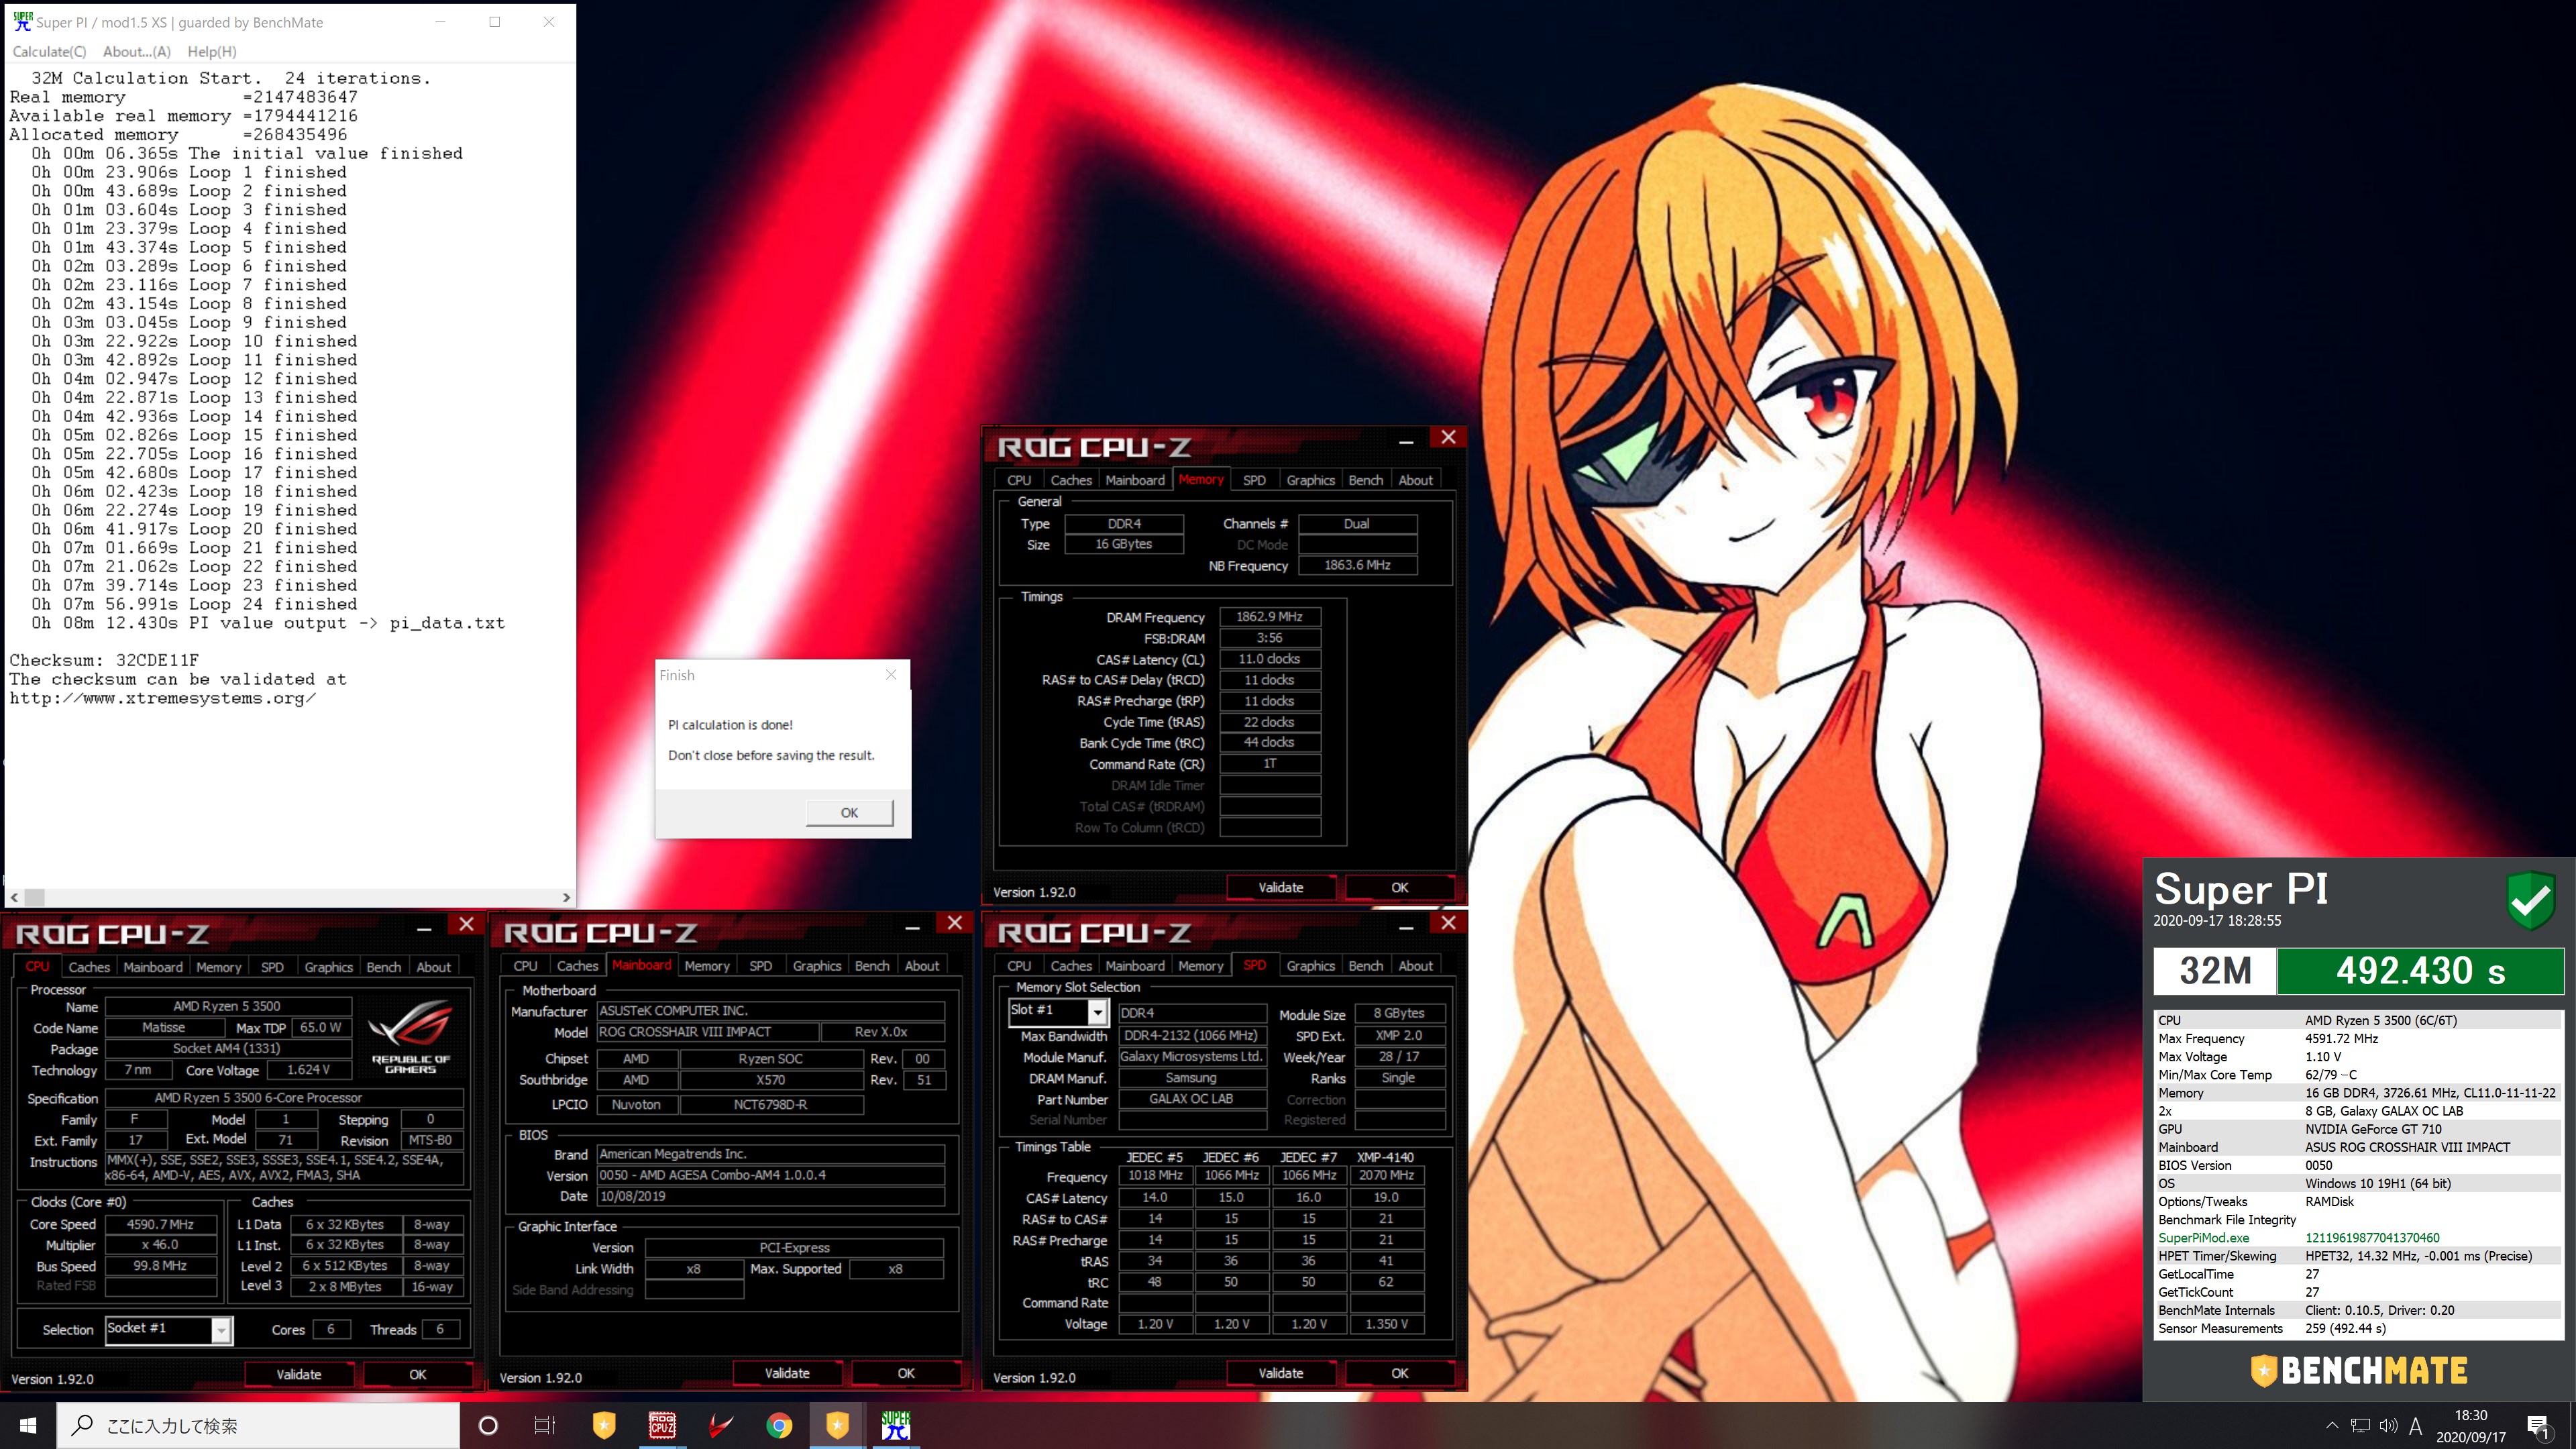Click the NB Frequency 1863.6 MHz field
This screenshot has width=2576, height=1449.
[1357, 565]
